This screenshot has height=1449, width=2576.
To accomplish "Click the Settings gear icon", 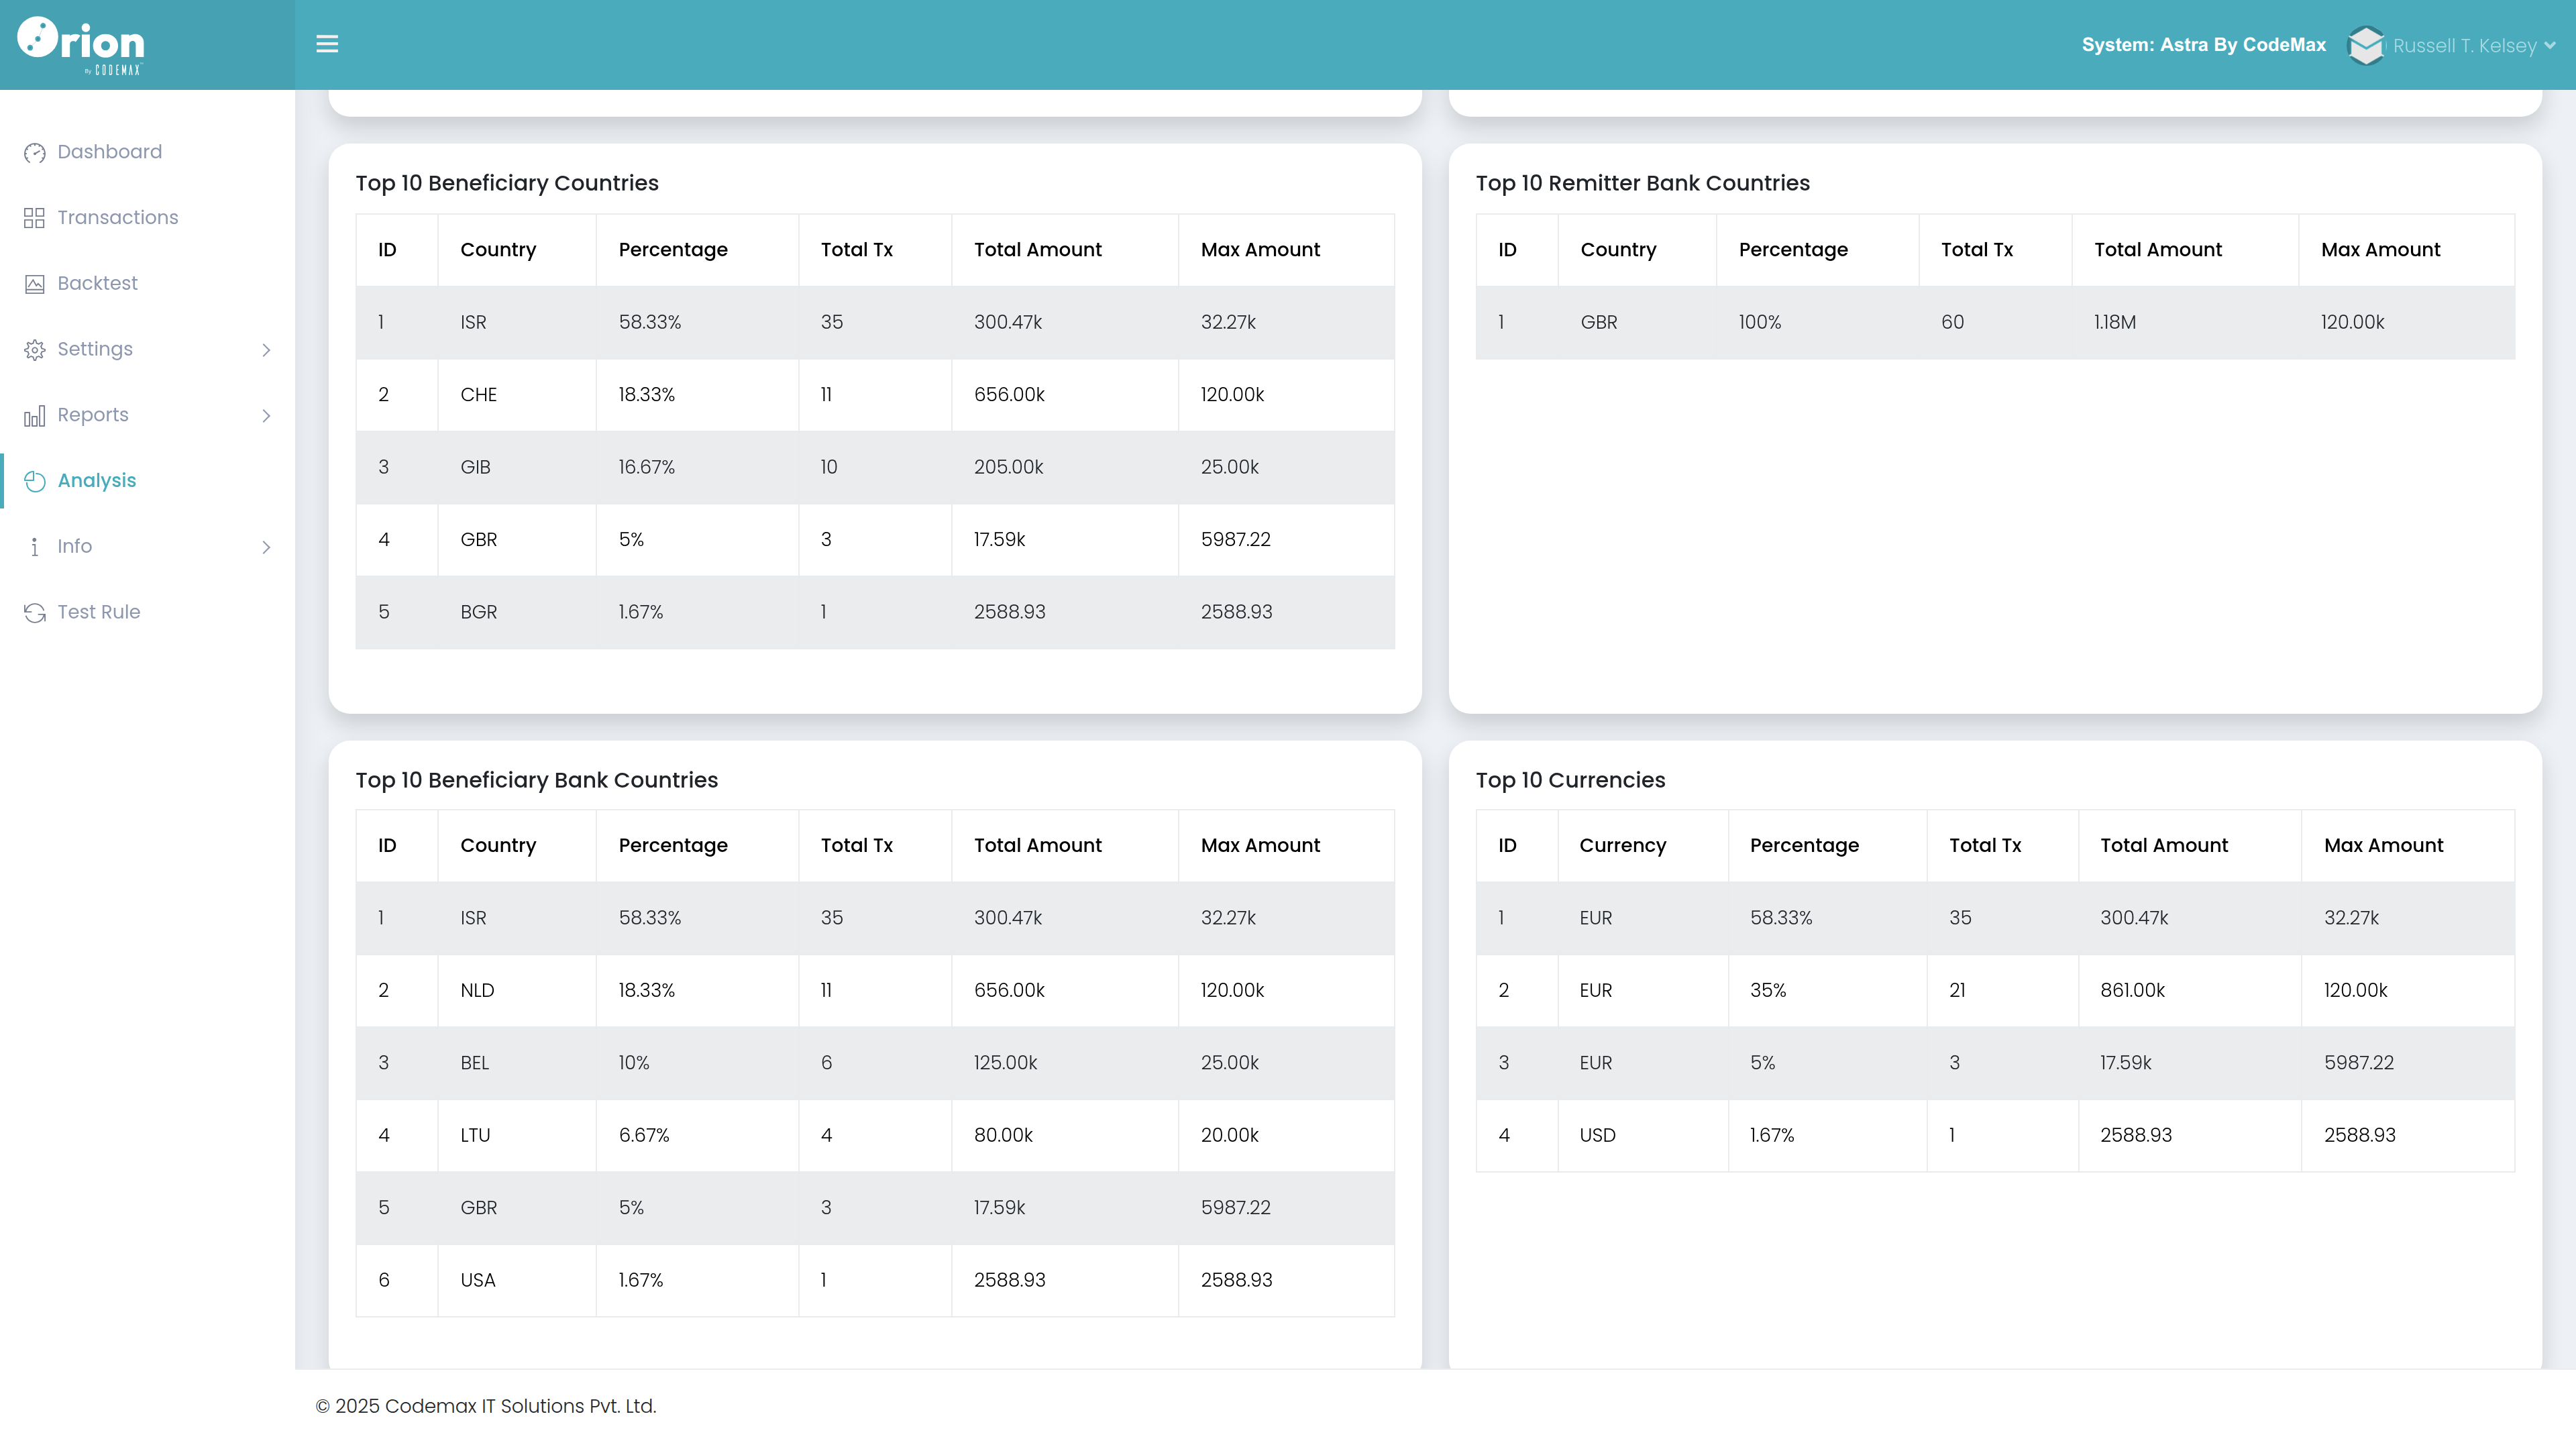I will (x=35, y=350).
